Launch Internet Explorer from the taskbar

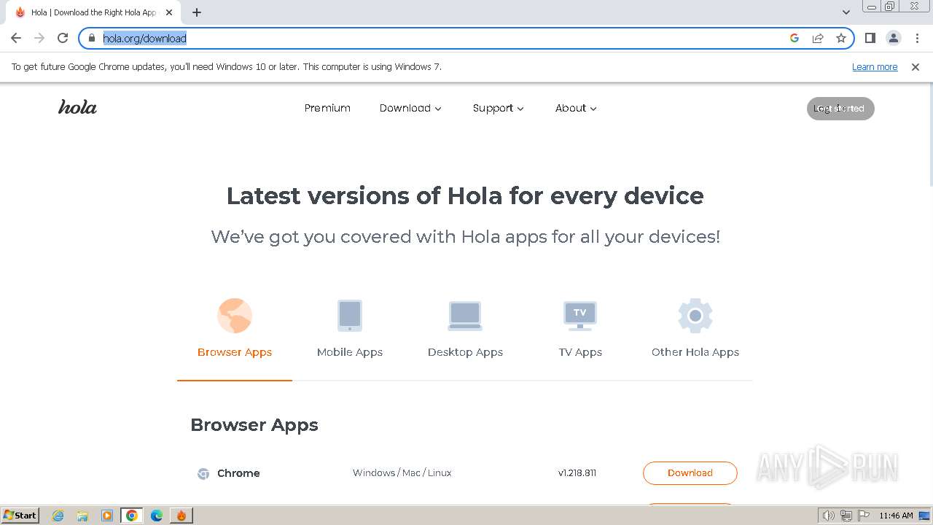coord(58,516)
